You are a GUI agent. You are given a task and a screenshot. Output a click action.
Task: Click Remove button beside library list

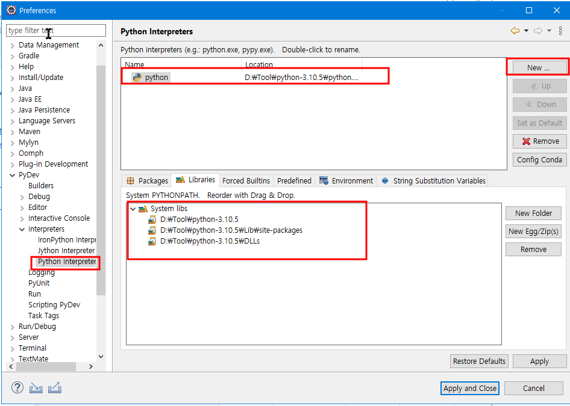(533, 249)
